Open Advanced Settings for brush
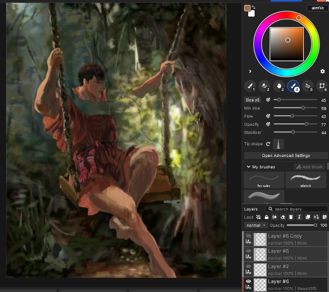The image size is (329, 292). point(286,156)
